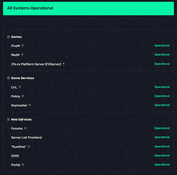Select the CnL component name
The height and width of the screenshot is (175, 177).
point(14,87)
